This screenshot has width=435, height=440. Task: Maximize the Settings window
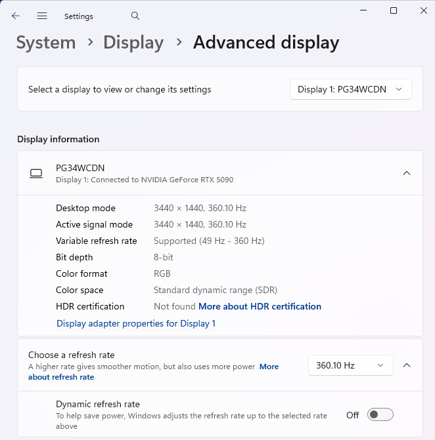394,10
